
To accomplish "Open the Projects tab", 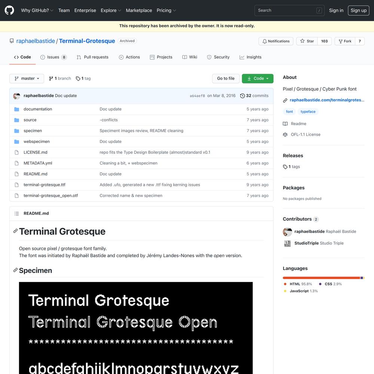I will tap(161, 57).
